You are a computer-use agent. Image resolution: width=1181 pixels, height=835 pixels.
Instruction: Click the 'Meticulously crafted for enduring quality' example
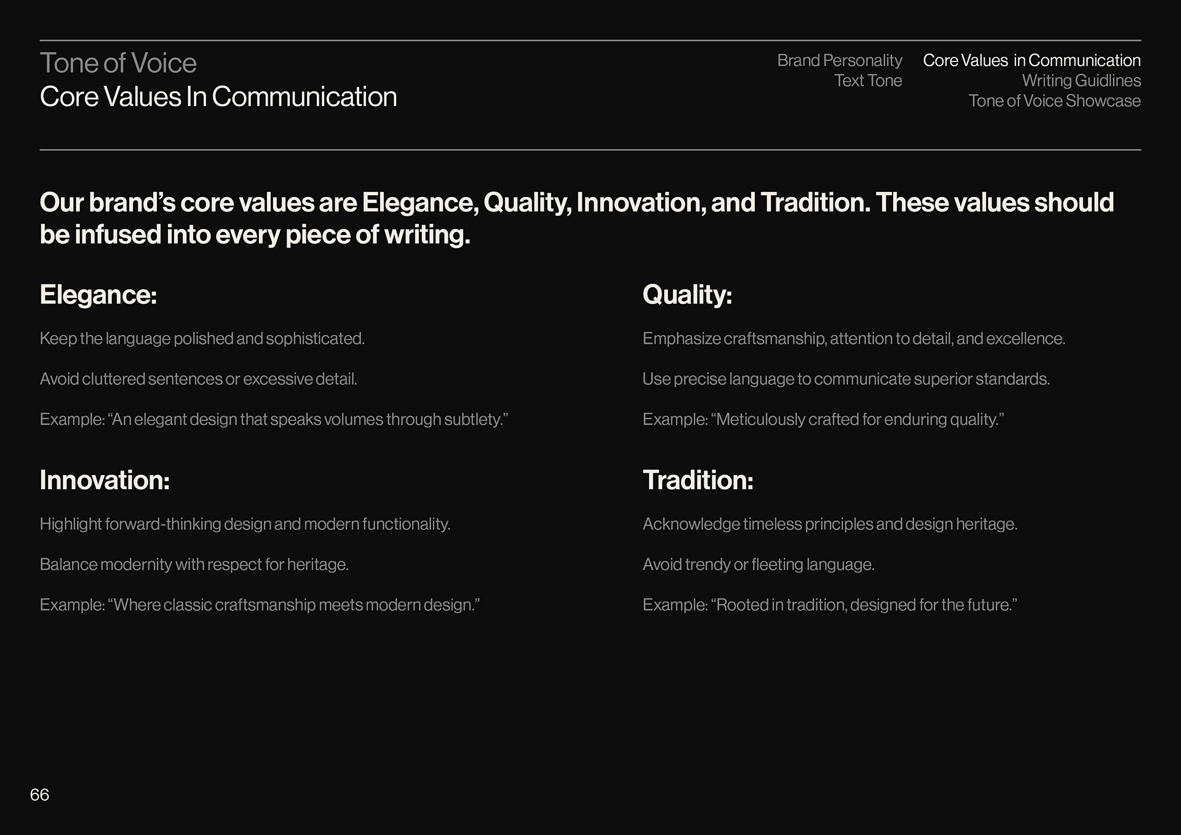[x=823, y=420]
